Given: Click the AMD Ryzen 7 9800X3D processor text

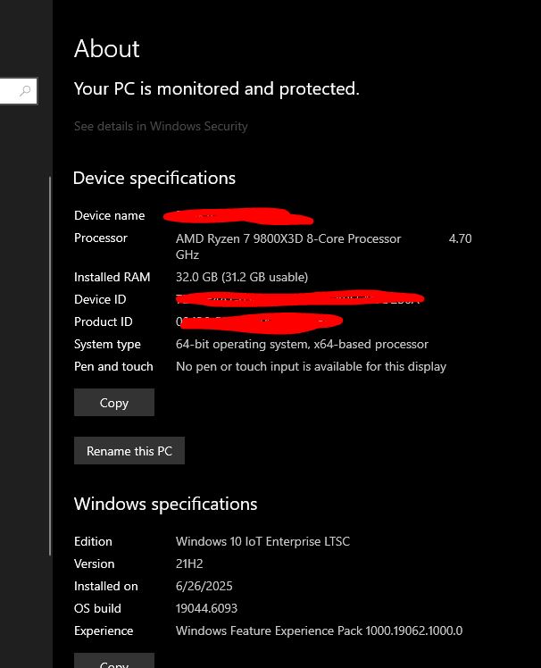Looking at the screenshot, I should click(288, 238).
